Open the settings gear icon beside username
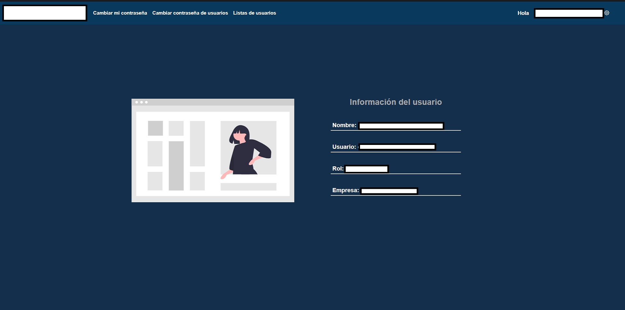Viewport: 625px width, 310px height. coord(607,13)
